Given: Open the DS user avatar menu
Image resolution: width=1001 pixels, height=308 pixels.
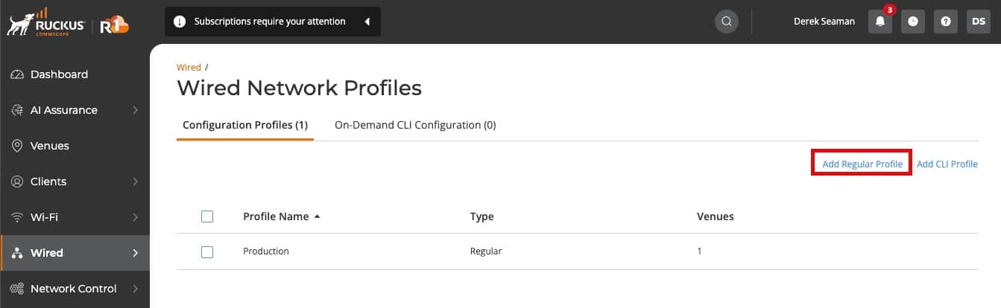Looking at the screenshot, I should click(978, 22).
